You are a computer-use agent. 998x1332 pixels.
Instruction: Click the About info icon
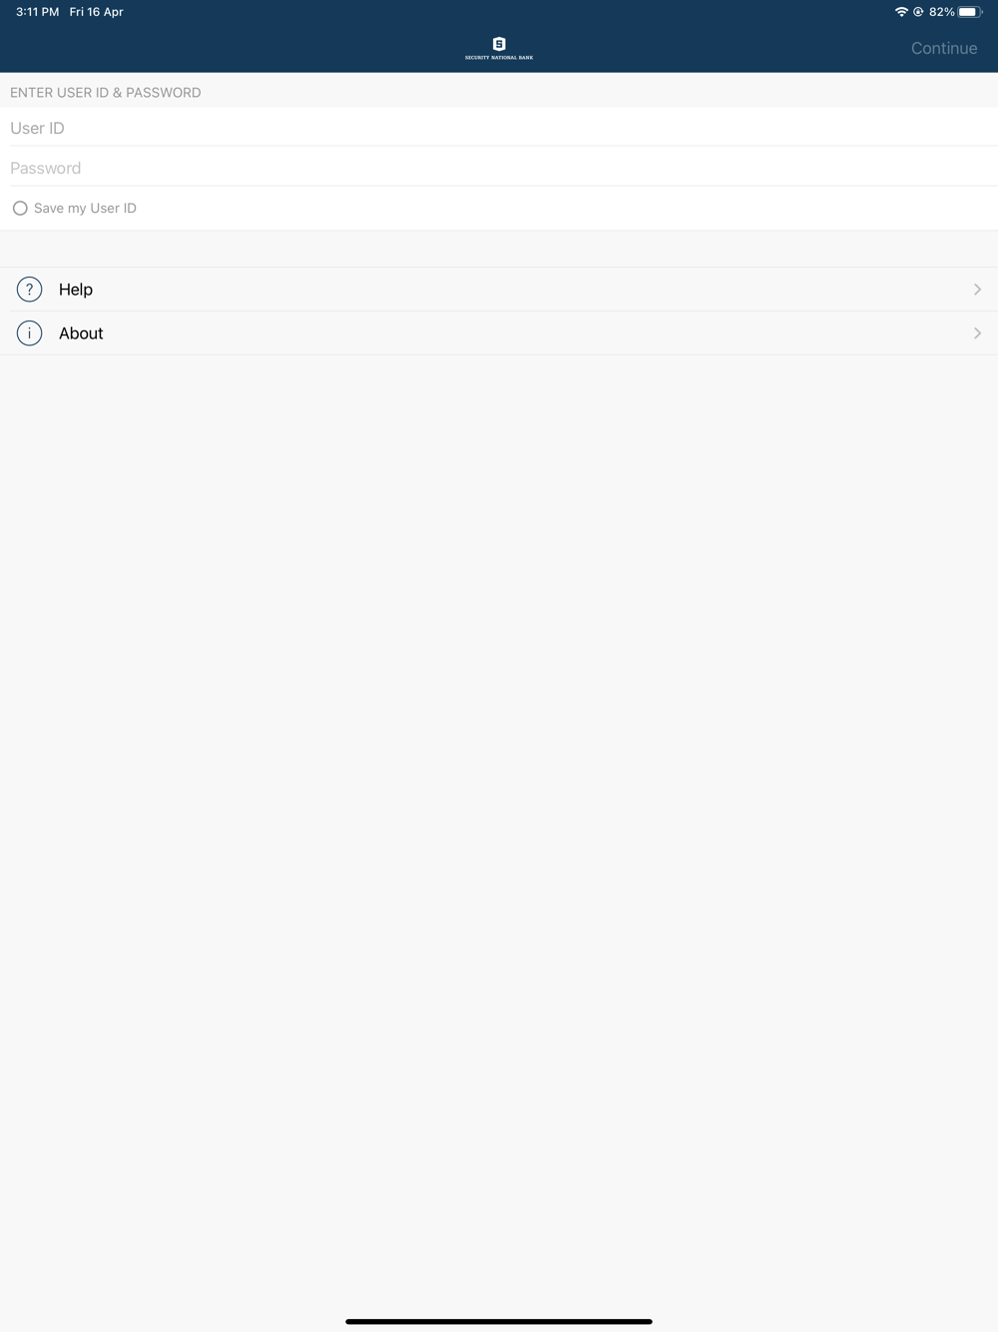click(x=30, y=333)
